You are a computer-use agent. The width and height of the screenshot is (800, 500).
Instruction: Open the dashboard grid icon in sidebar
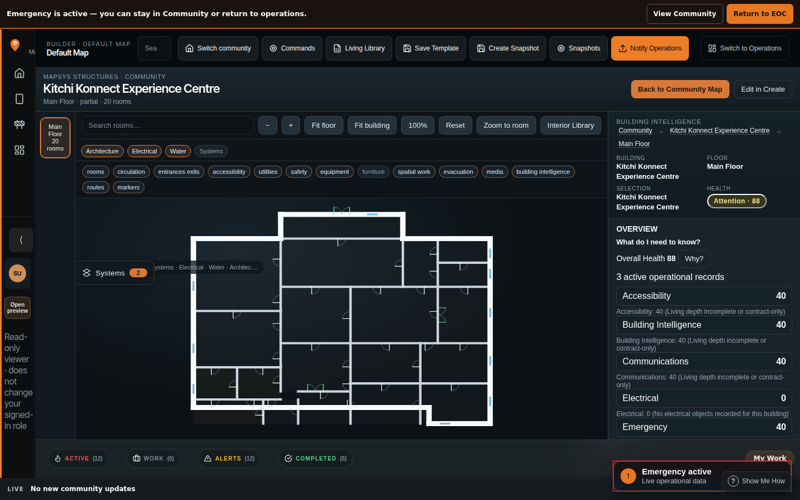coord(19,150)
